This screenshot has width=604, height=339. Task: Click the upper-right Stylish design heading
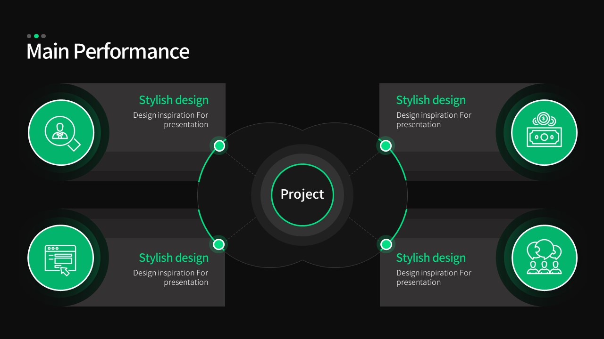click(431, 100)
